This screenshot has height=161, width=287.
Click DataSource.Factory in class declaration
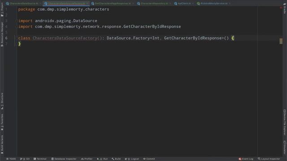(128, 38)
